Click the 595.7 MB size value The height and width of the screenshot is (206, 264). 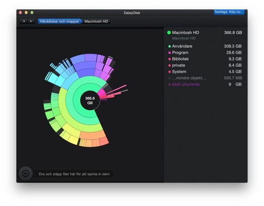pyautogui.click(x=233, y=78)
